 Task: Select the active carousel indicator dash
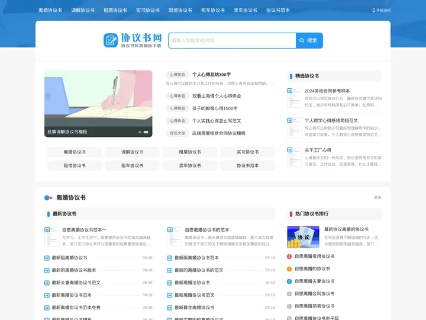(146, 132)
